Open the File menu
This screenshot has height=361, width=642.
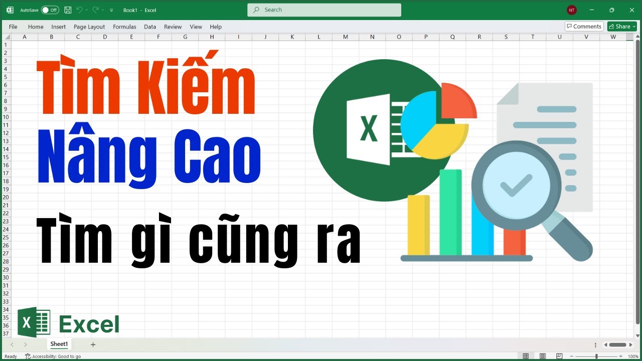click(x=13, y=27)
